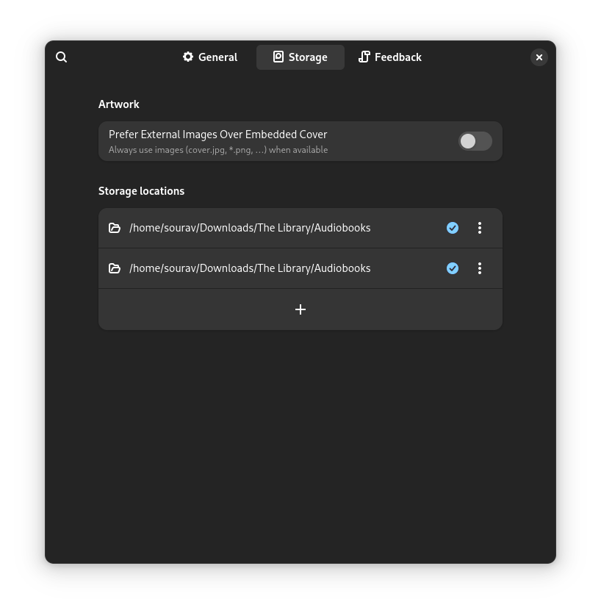Click blue checkmark on first storage location

pos(453,228)
